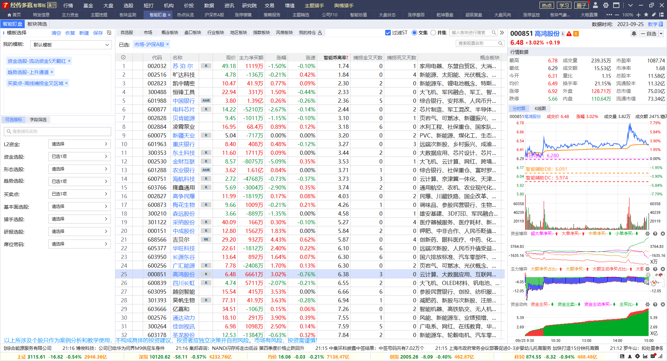Click the 自选 remove button for 高鸿股份

point(649,34)
